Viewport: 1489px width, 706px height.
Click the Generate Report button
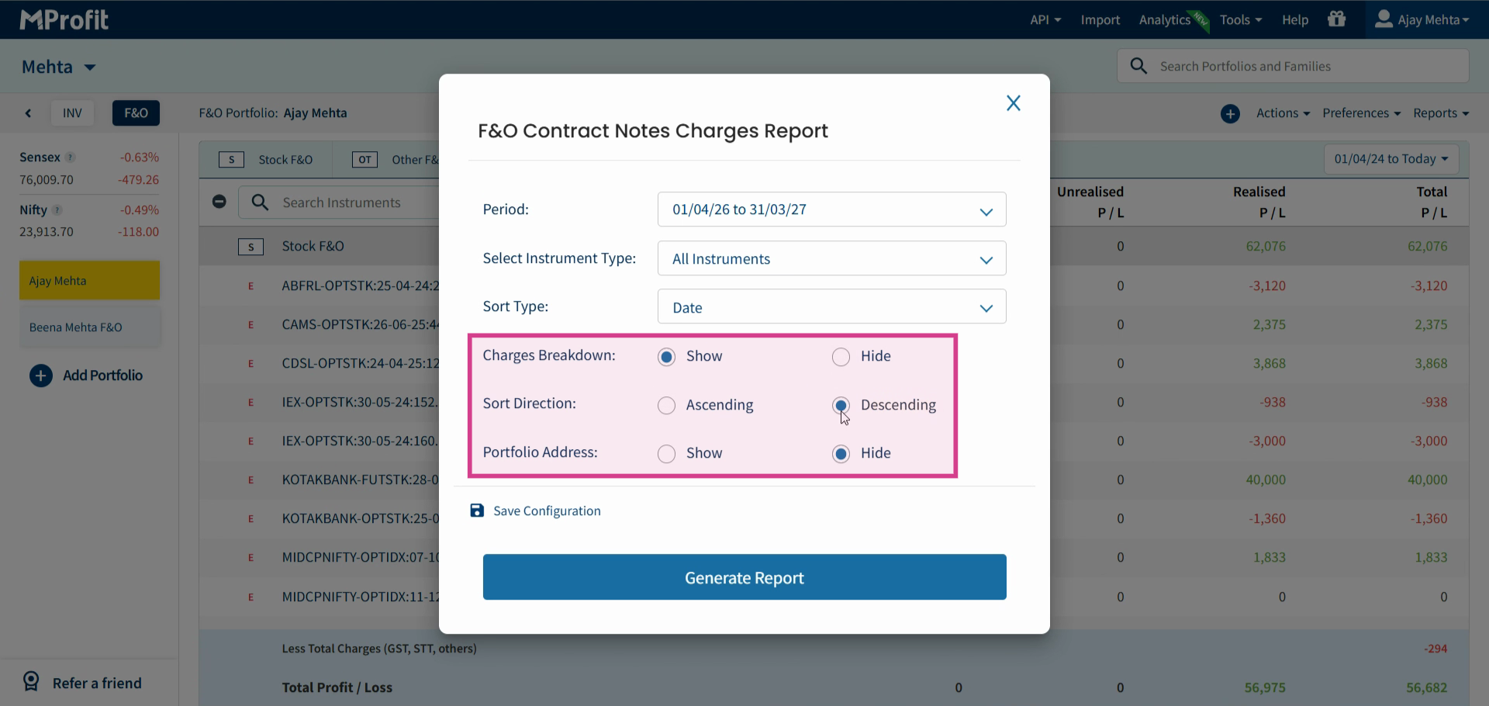pyautogui.click(x=744, y=577)
